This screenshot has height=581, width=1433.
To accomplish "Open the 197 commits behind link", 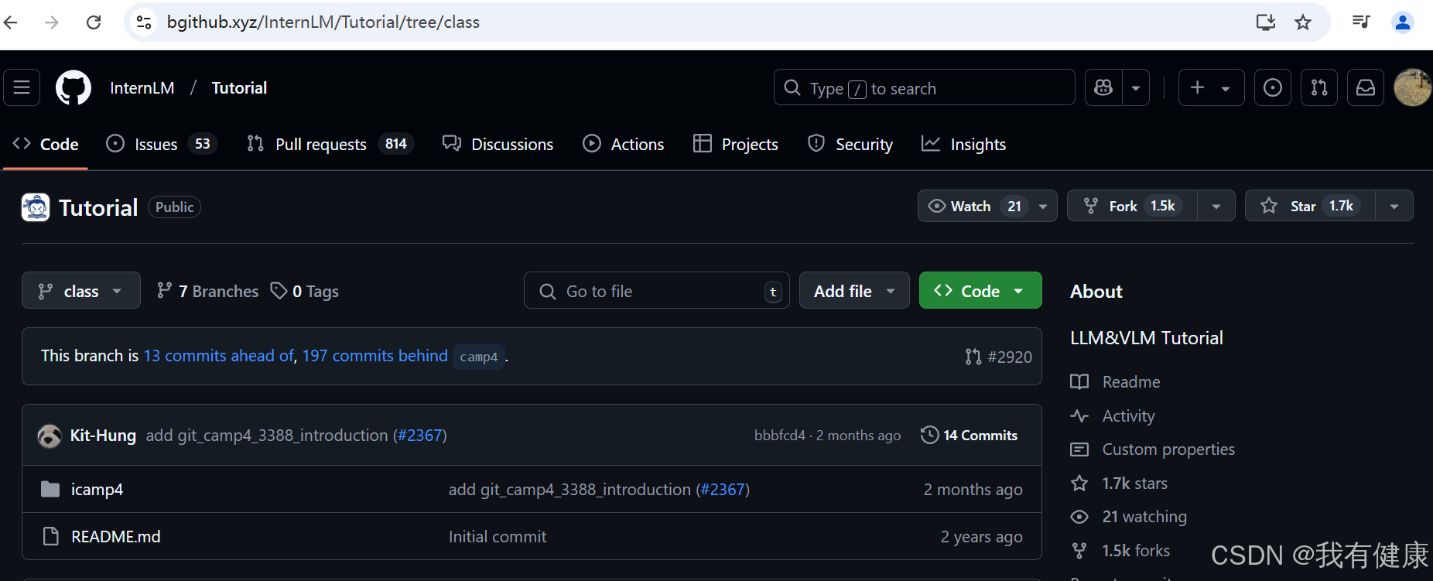I will point(375,356).
